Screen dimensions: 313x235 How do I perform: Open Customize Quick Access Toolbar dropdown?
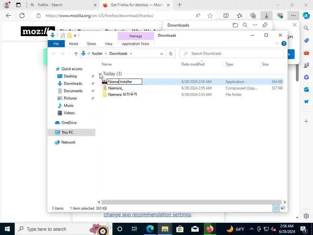click(75, 35)
